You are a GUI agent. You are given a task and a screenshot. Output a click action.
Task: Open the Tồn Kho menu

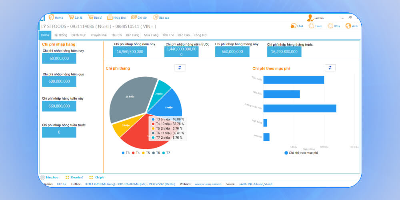pos(168,35)
